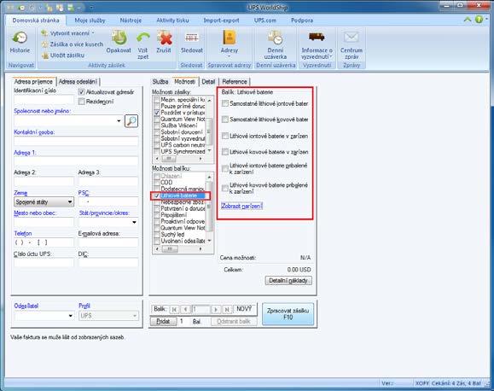Image resolution: width=494 pixels, height=391 pixels.
Task: Check Lithiové iontové baterie v zařízení
Action: tap(225, 136)
